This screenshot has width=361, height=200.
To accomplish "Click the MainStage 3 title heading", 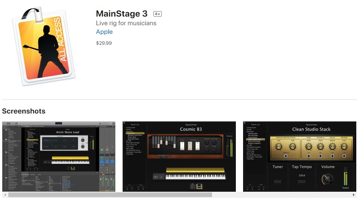I will (122, 14).
